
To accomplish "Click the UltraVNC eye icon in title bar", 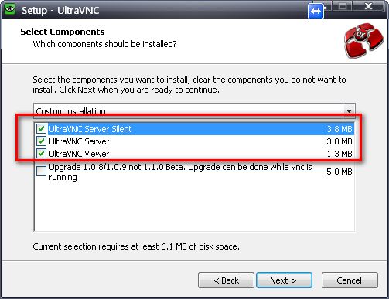I will [x=10, y=9].
